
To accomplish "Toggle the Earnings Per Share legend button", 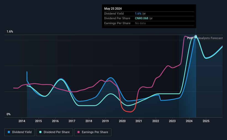I will pos(93,132).
